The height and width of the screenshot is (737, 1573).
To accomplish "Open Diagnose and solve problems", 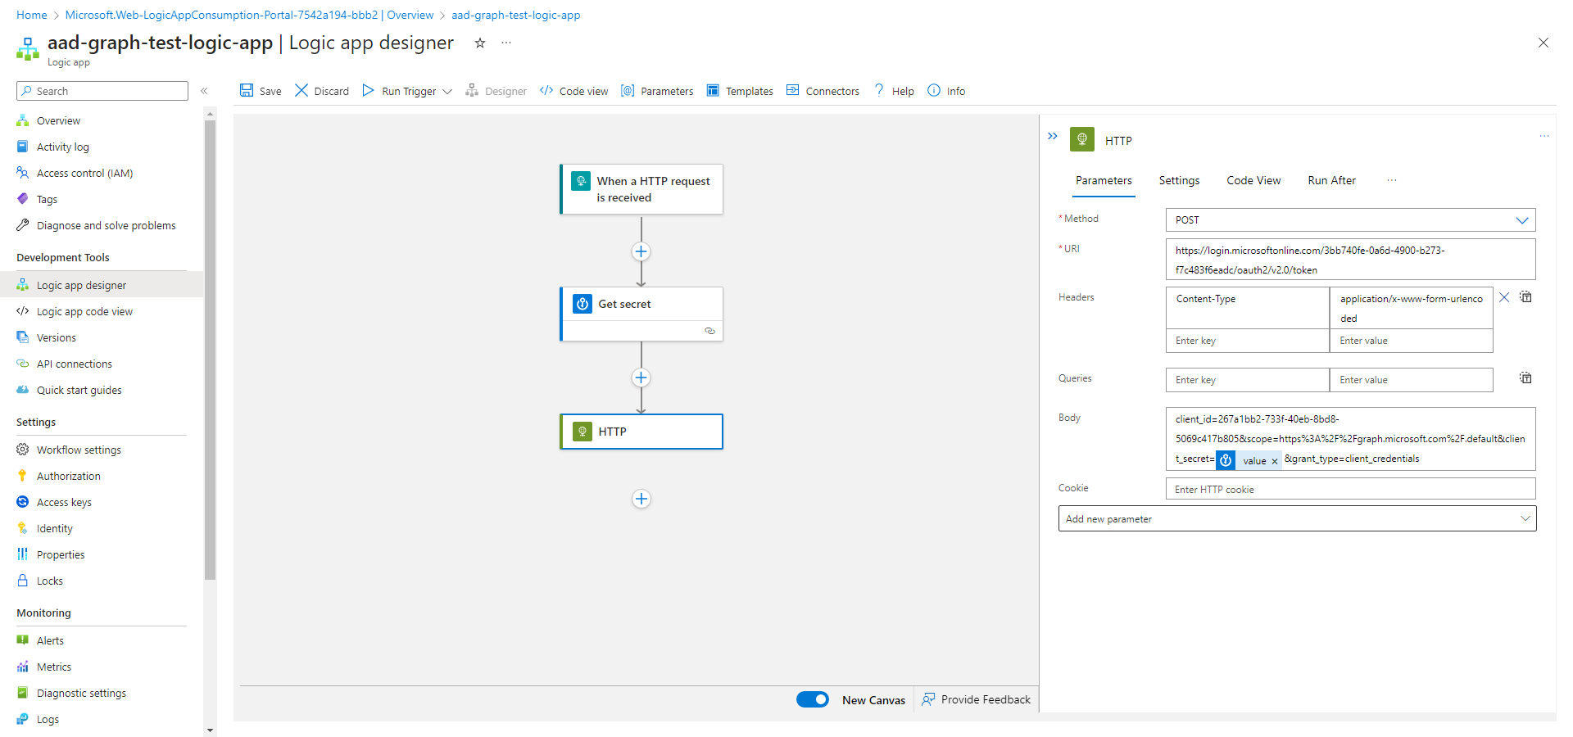I will coord(106,225).
